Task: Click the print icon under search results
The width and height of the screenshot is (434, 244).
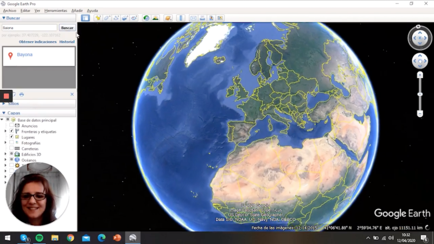Action: coord(22,94)
